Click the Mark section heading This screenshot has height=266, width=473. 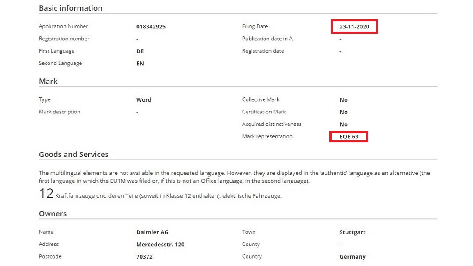coord(48,81)
